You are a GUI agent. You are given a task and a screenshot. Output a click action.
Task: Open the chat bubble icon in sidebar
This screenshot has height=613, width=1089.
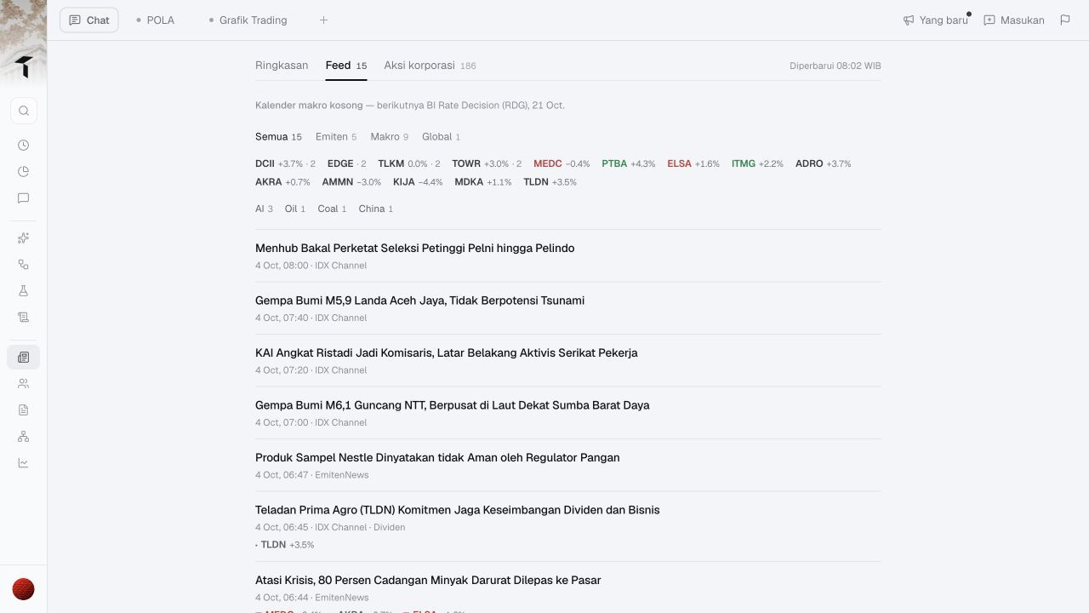pos(24,198)
